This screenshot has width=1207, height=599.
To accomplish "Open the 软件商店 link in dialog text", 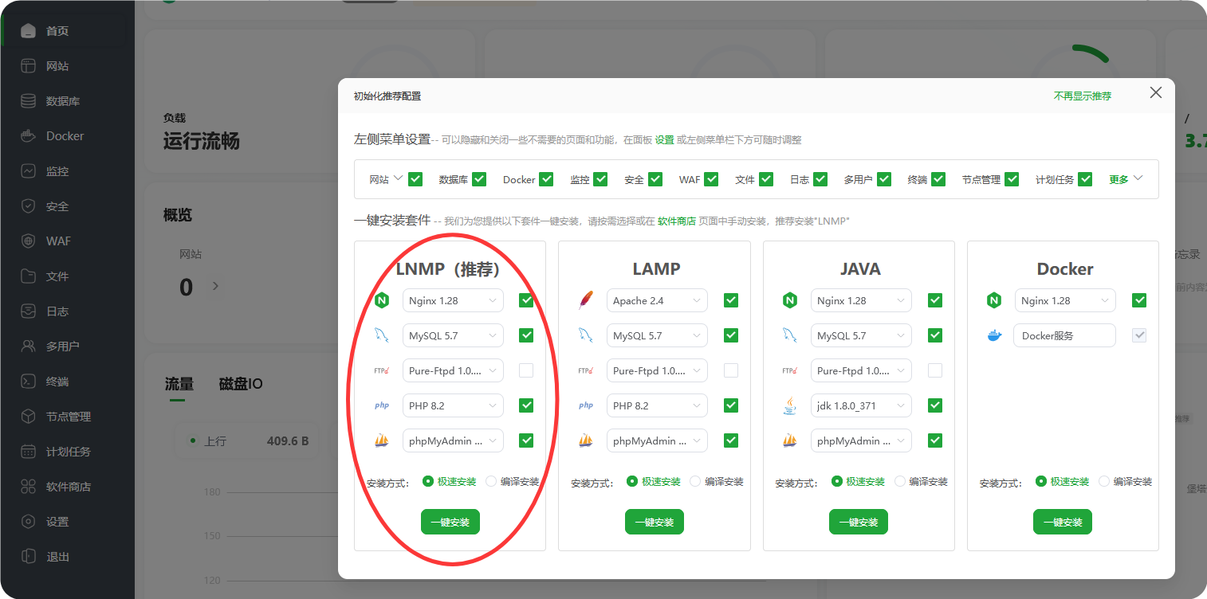I will point(677,221).
